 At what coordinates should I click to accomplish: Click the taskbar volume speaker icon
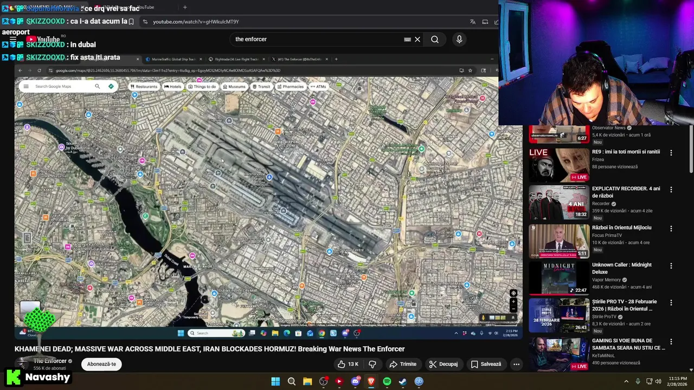pos(659,381)
